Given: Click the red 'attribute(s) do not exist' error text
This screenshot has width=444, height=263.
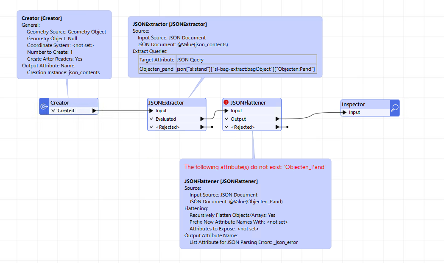Looking at the screenshot, I should coord(255,167).
